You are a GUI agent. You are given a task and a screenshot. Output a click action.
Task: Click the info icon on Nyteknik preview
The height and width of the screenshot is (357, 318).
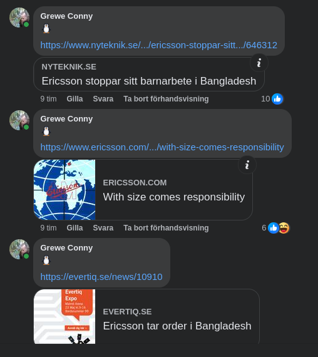(x=259, y=63)
